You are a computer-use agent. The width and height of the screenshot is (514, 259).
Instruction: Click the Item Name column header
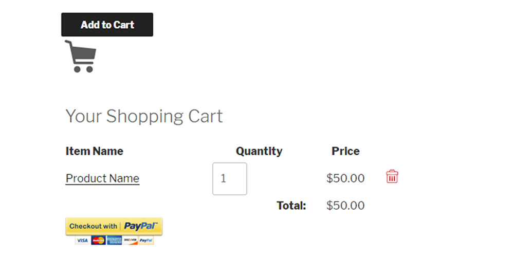coord(95,151)
